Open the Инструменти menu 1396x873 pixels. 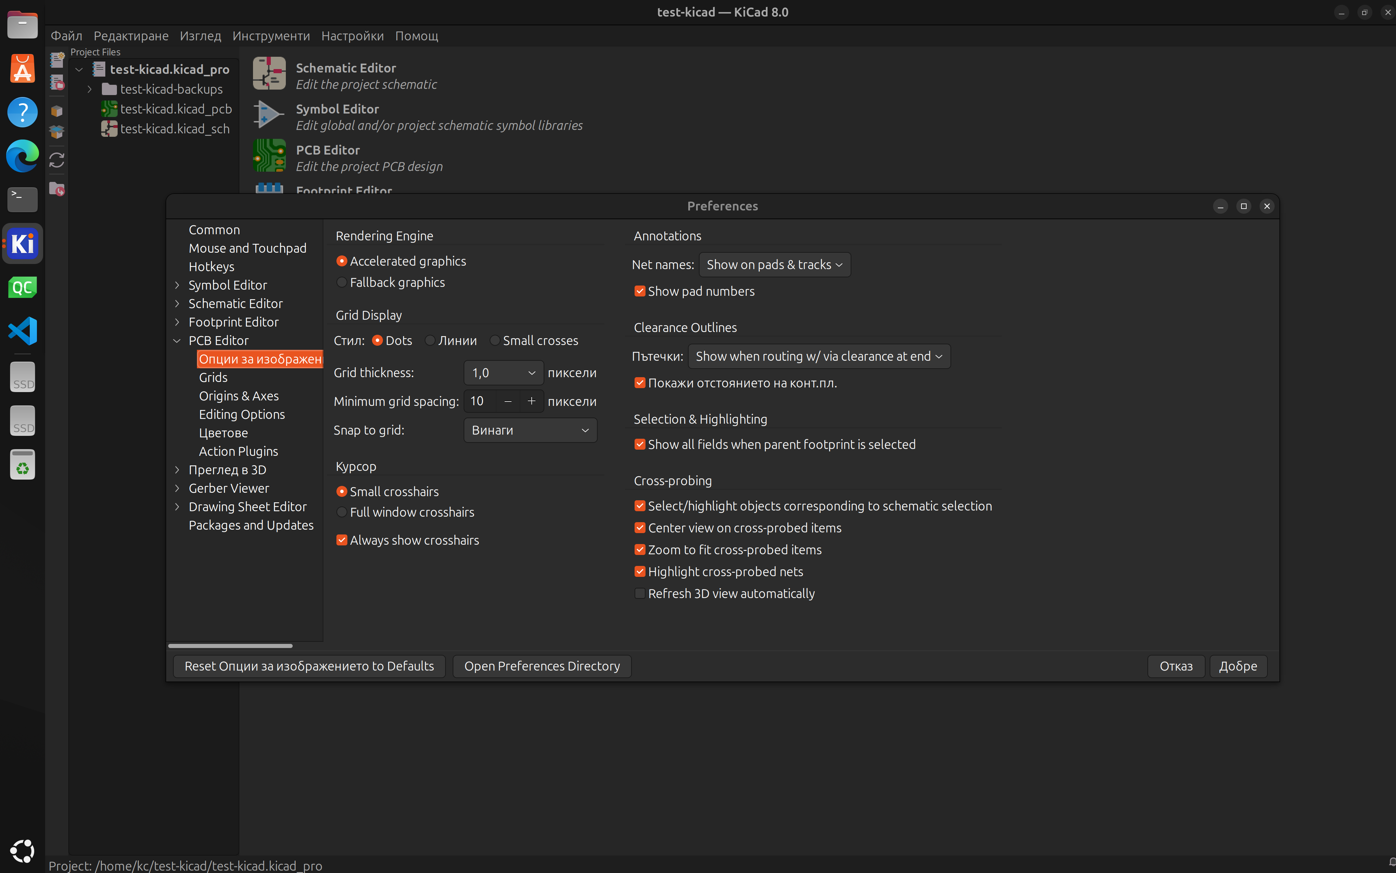[271, 36]
